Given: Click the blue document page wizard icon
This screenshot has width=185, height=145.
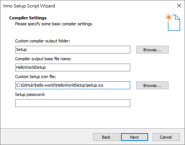Looking at the screenshot, I should pos(174,23).
